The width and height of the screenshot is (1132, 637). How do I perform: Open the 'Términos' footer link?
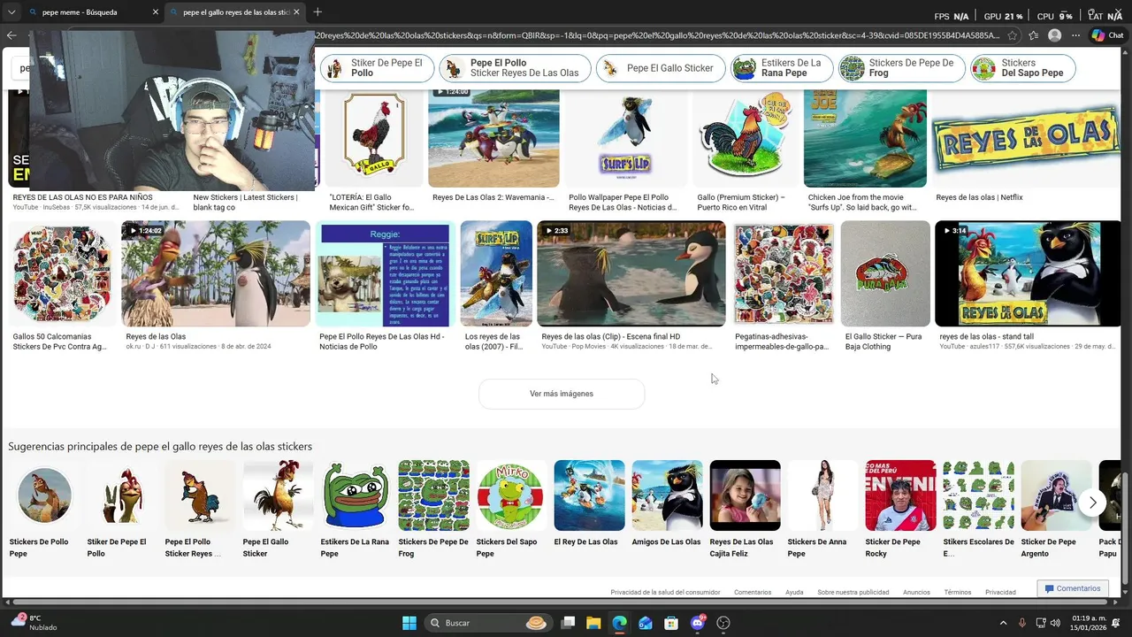tap(957, 592)
